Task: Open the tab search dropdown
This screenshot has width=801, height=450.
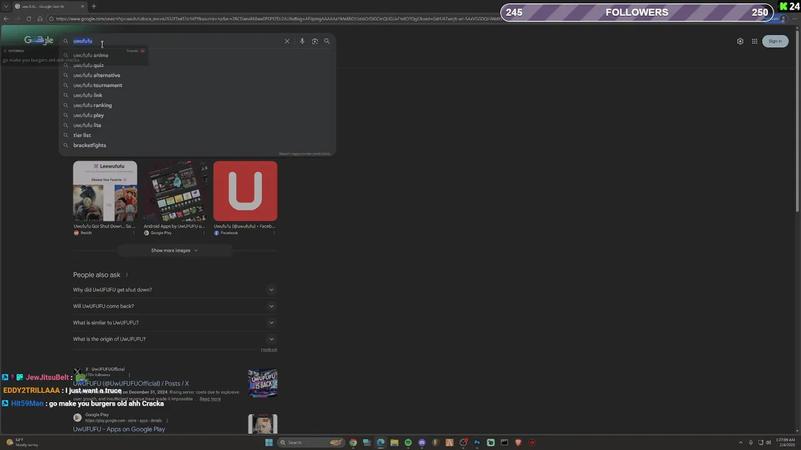Action: [x=5, y=6]
